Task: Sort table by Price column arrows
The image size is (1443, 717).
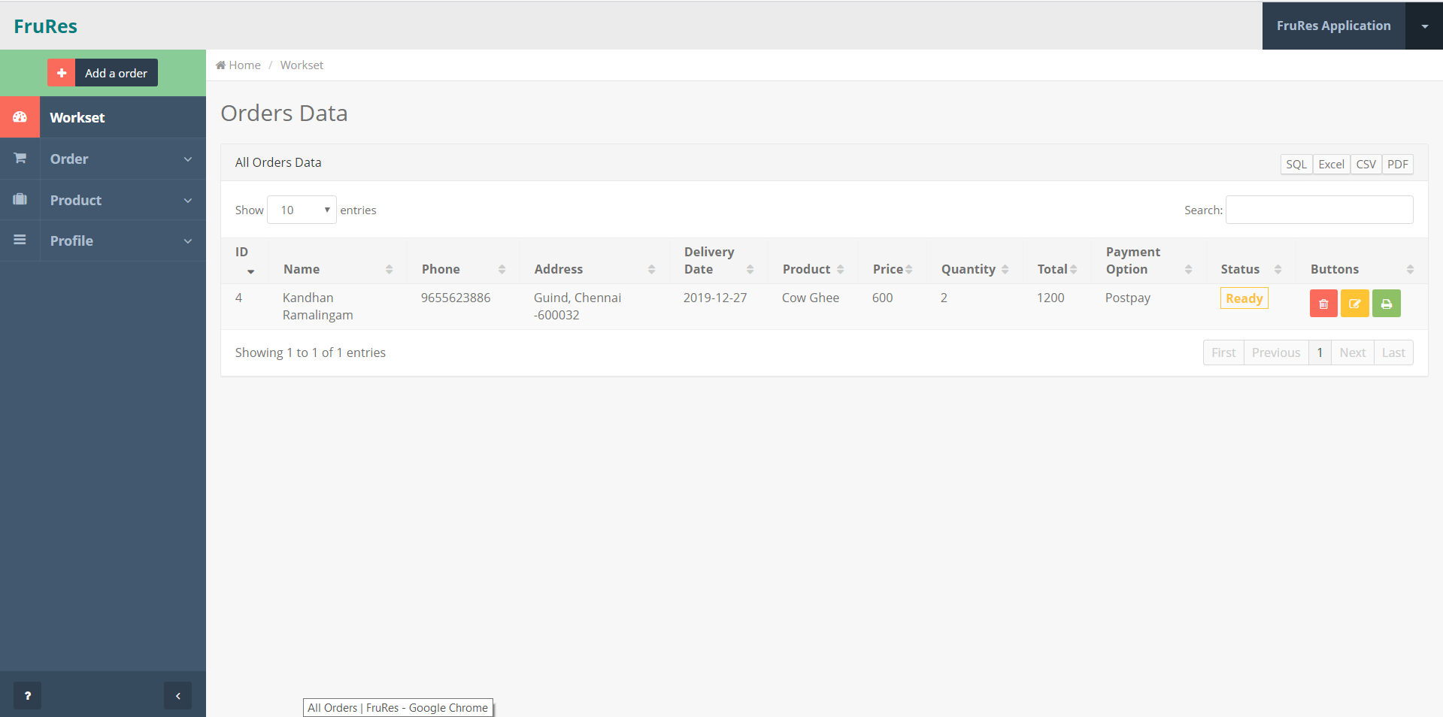Action: click(909, 269)
